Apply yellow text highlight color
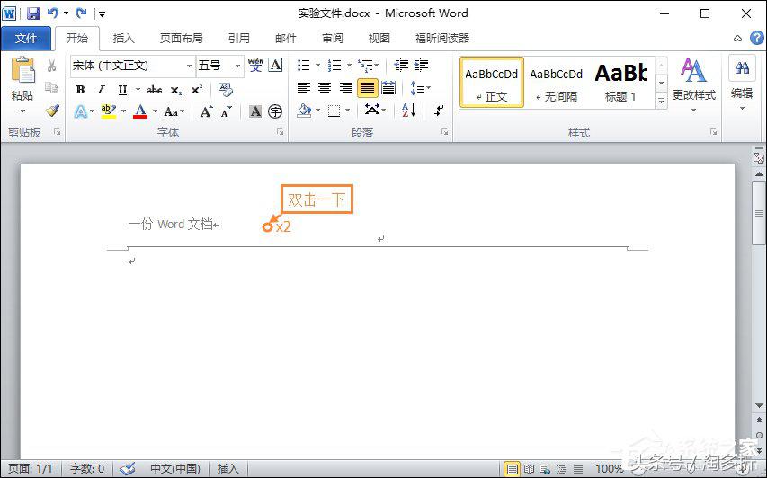The image size is (767, 478). pyautogui.click(x=108, y=111)
